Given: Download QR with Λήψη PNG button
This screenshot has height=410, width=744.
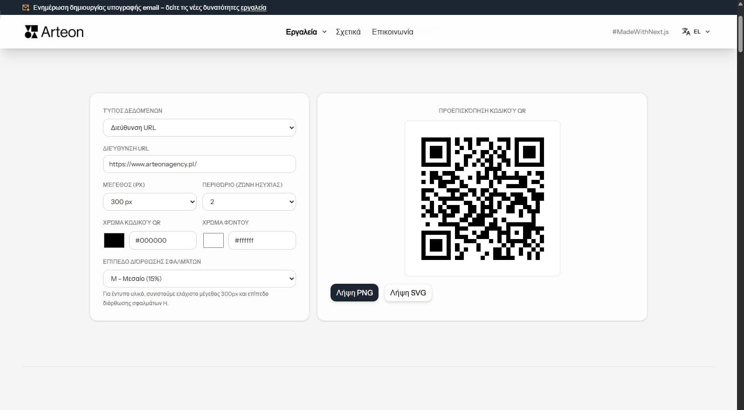Looking at the screenshot, I should tap(354, 293).
